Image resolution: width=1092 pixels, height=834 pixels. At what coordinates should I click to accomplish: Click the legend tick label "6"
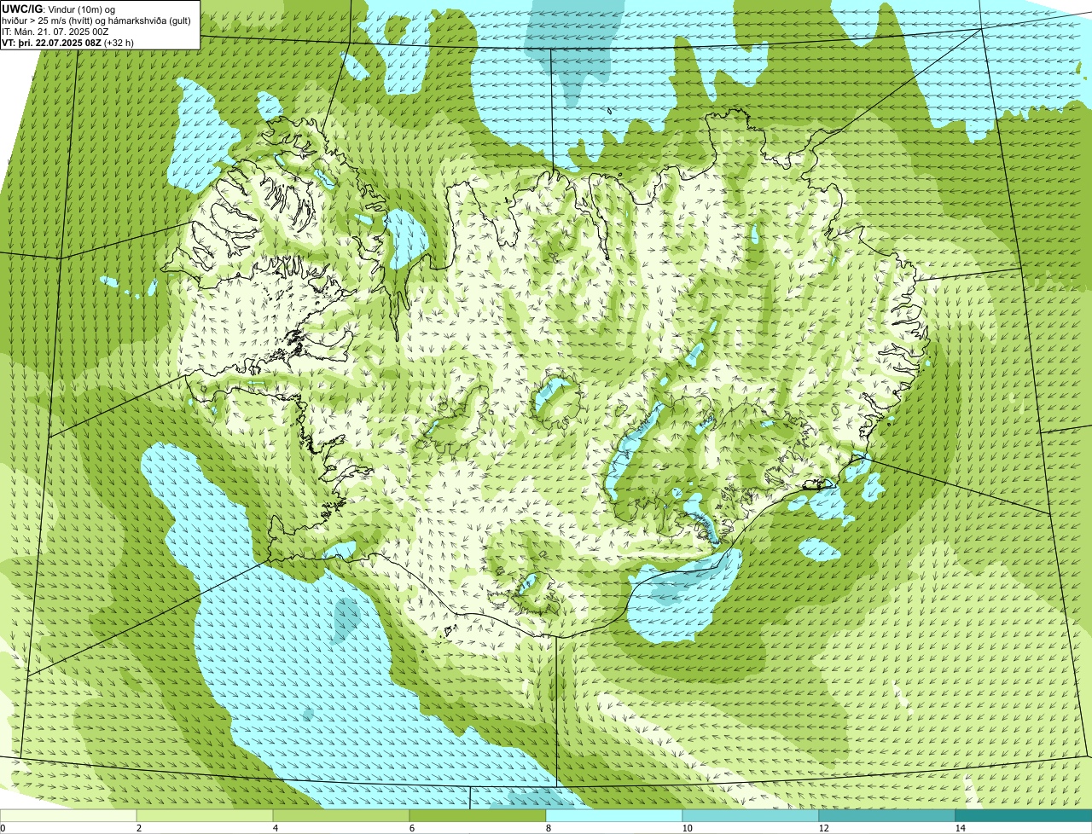pyautogui.click(x=411, y=828)
